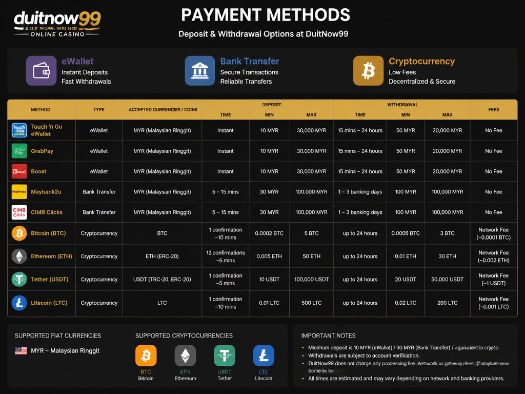This screenshot has width=525, height=394.
Task: Click the 50,000 USDT maximum withdrawal cell
Action: (447, 280)
